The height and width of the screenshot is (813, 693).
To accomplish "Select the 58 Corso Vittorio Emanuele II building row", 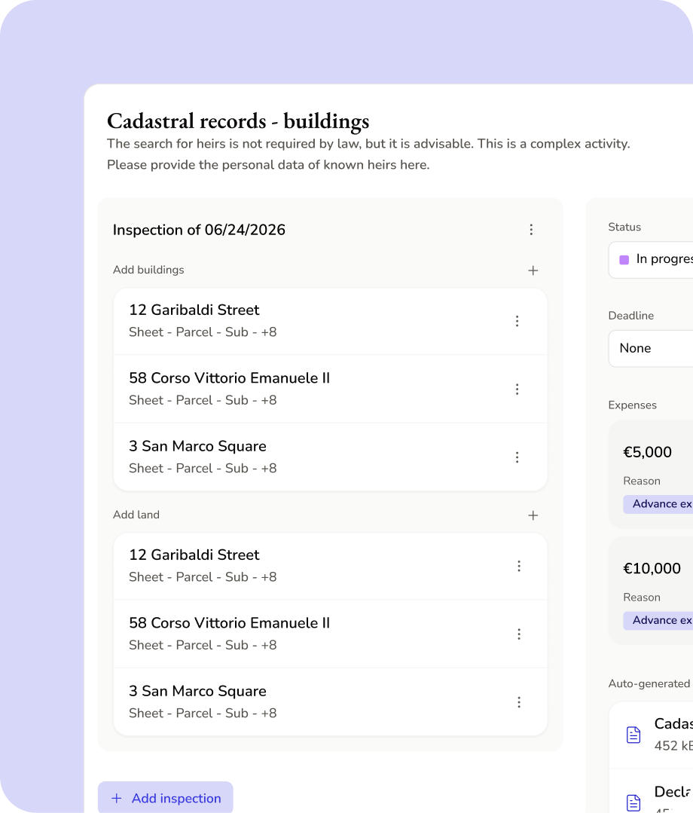I will pyautogui.click(x=330, y=389).
